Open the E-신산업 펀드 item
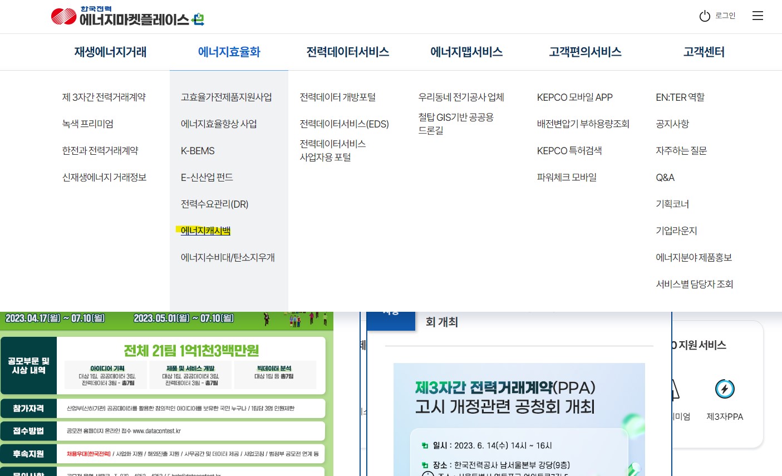 [207, 178]
